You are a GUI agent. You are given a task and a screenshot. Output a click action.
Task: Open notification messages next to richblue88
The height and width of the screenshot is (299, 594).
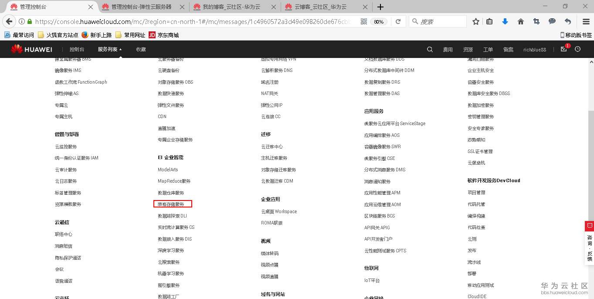[563, 49]
